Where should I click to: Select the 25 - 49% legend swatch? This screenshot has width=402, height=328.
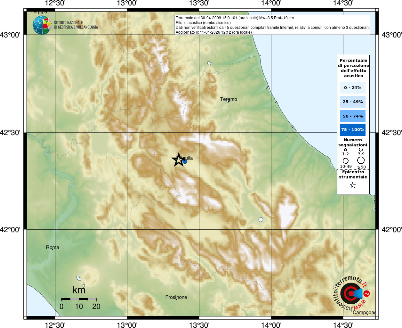coord(353,102)
